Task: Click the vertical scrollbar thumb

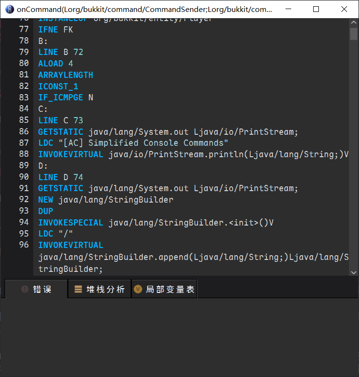Action: pos(353,34)
